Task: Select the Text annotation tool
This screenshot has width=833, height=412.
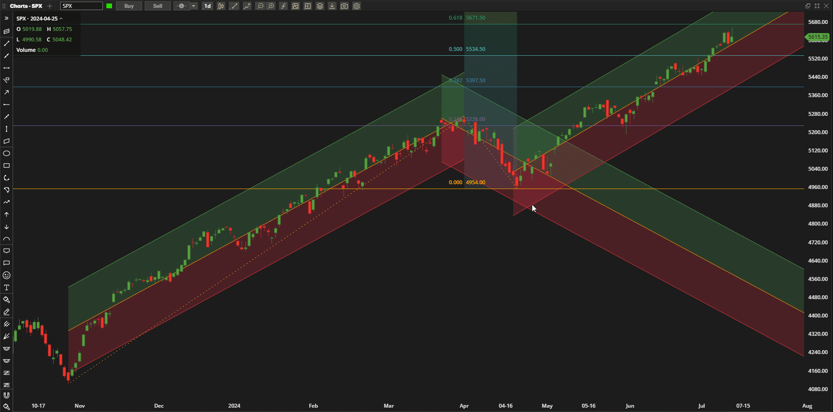Action: [7, 287]
